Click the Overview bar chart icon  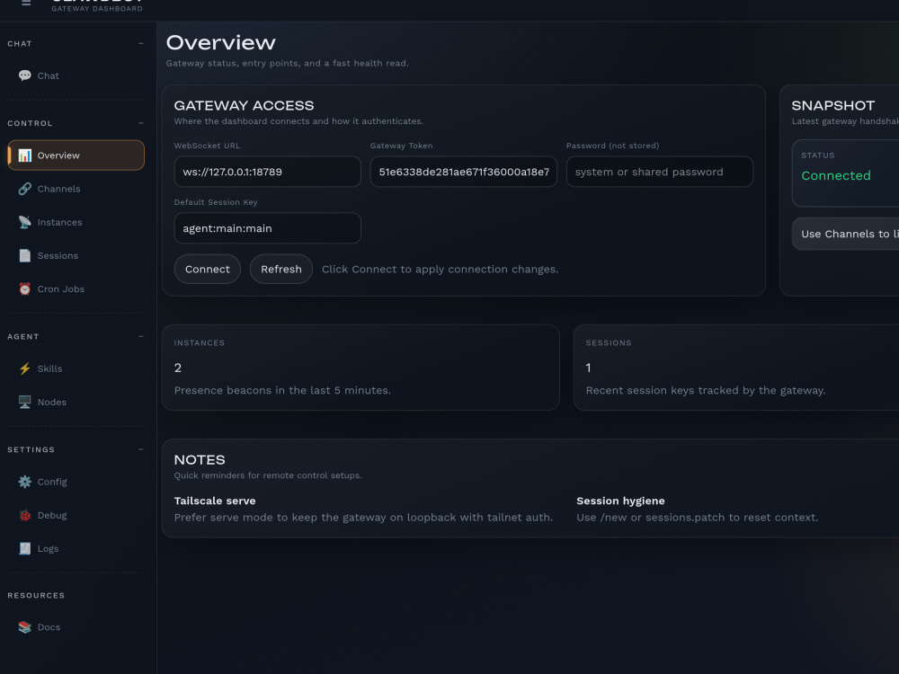24,155
